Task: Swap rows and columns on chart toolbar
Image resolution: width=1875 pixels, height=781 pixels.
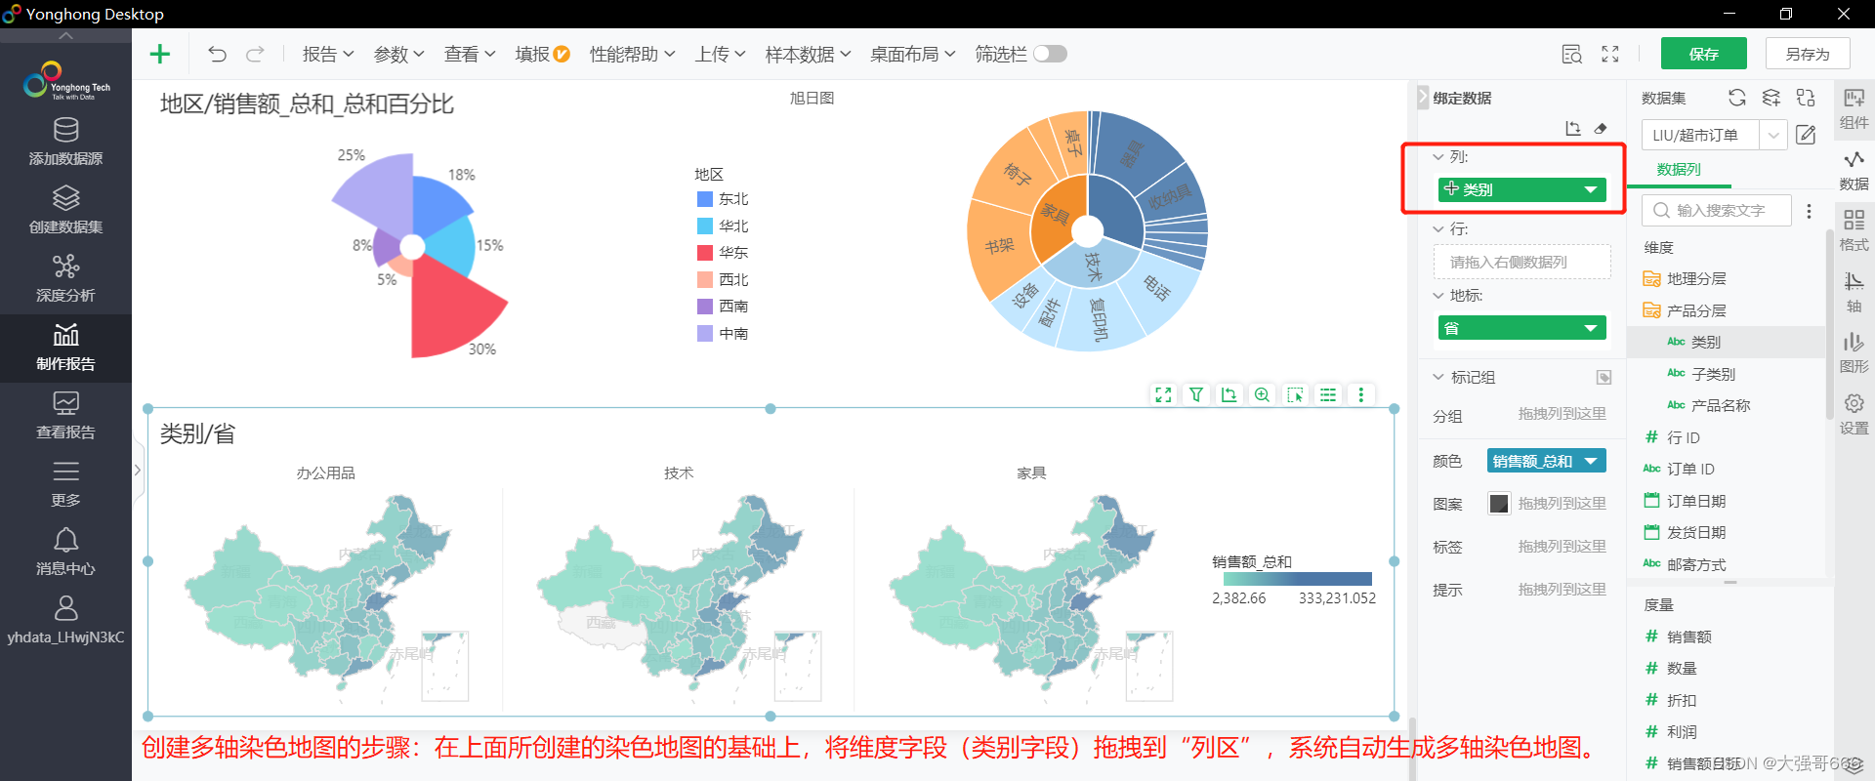Action: tap(1229, 394)
